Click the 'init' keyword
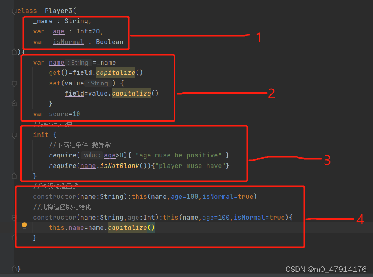The height and width of the screenshot is (277, 373). coord(41,135)
